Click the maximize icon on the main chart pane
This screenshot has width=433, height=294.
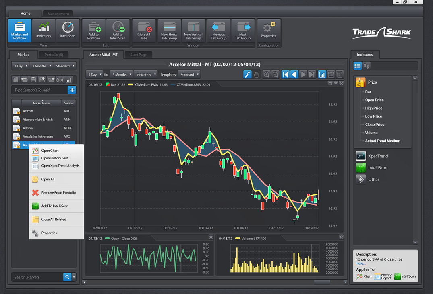[x=330, y=83]
